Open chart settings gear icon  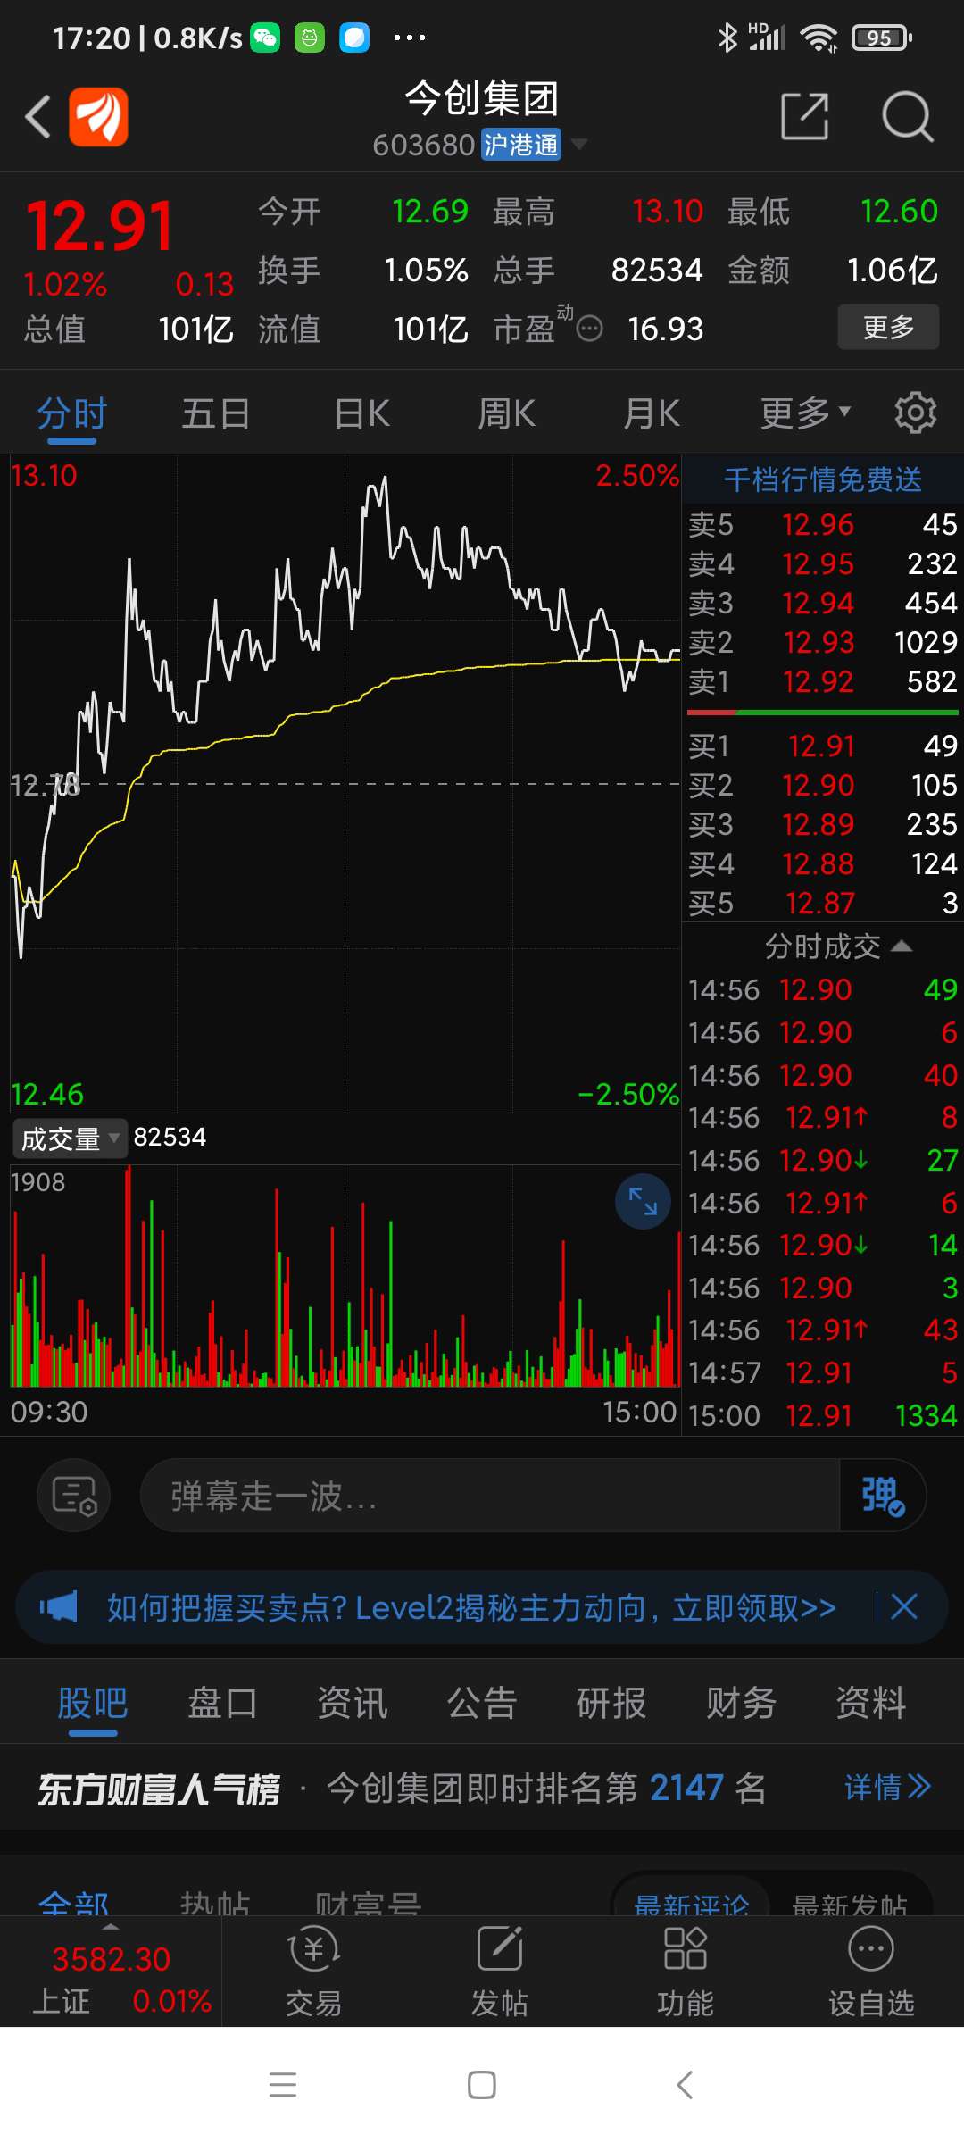[916, 413]
